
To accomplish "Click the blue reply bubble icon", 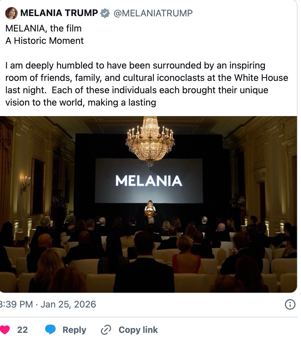I will (x=50, y=330).
